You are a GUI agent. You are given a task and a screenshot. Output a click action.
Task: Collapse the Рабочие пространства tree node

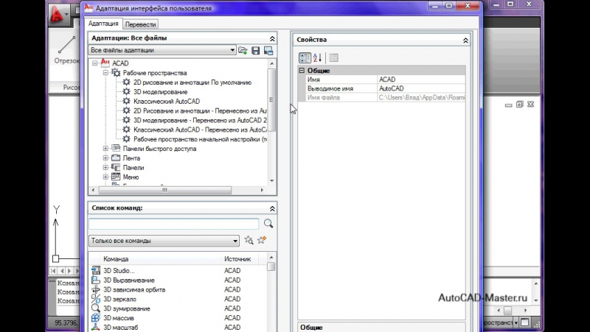[105, 73]
